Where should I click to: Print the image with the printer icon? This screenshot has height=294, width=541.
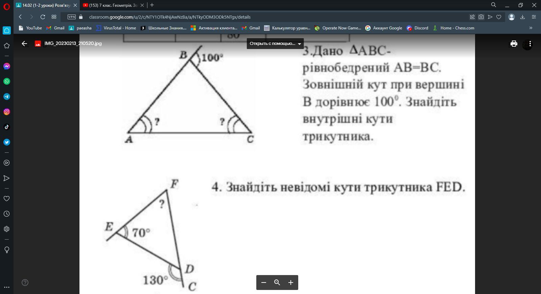(x=514, y=44)
